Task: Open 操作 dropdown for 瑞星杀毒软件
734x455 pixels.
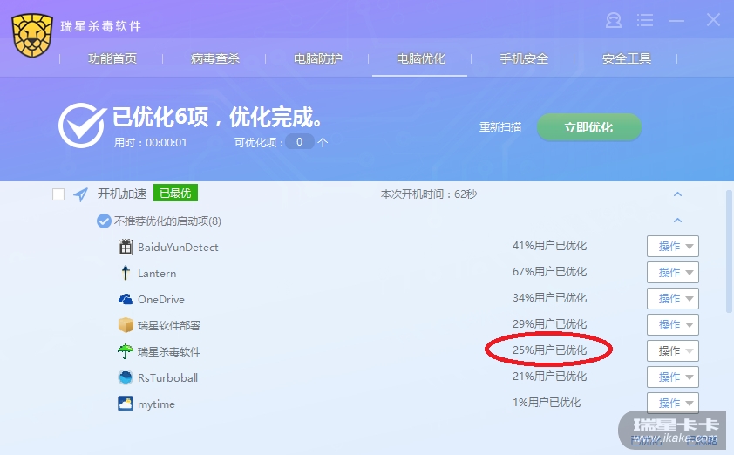Action: pyautogui.click(x=673, y=350)
